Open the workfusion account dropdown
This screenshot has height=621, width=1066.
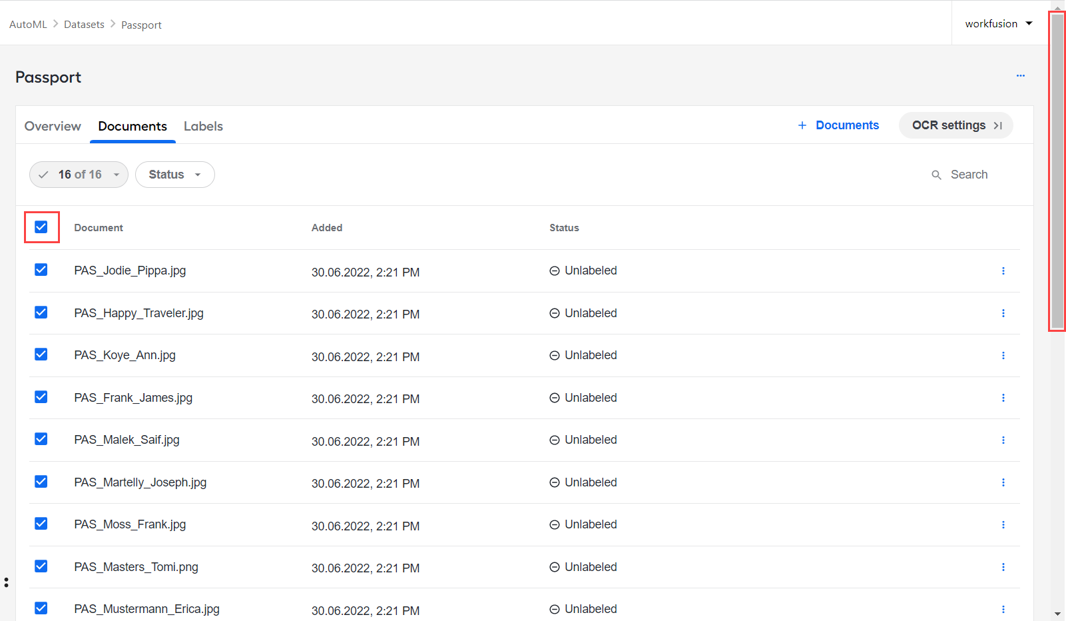999,24
